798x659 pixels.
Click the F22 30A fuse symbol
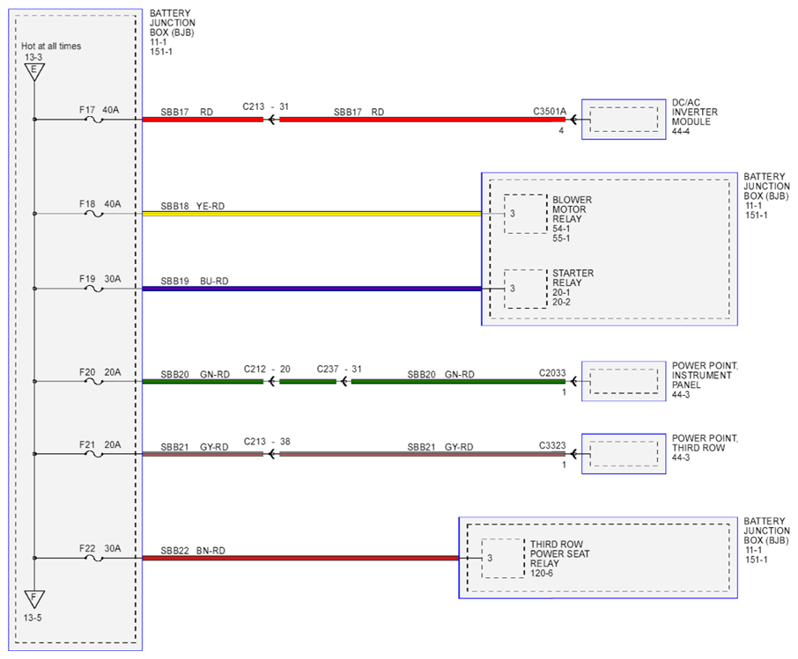pos(93,559)
